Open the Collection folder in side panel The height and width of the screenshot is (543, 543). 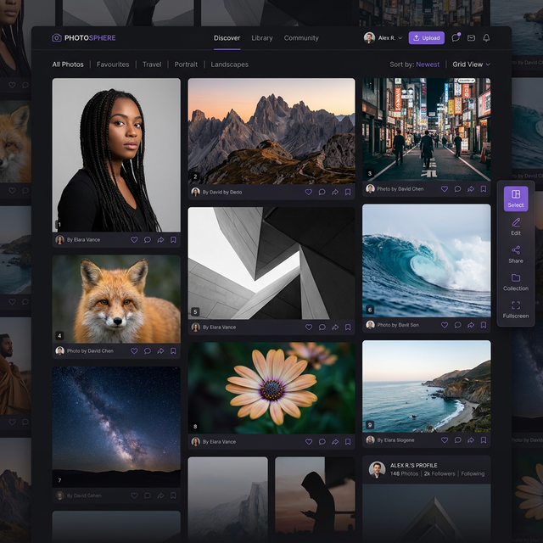(x=516, y=282)
